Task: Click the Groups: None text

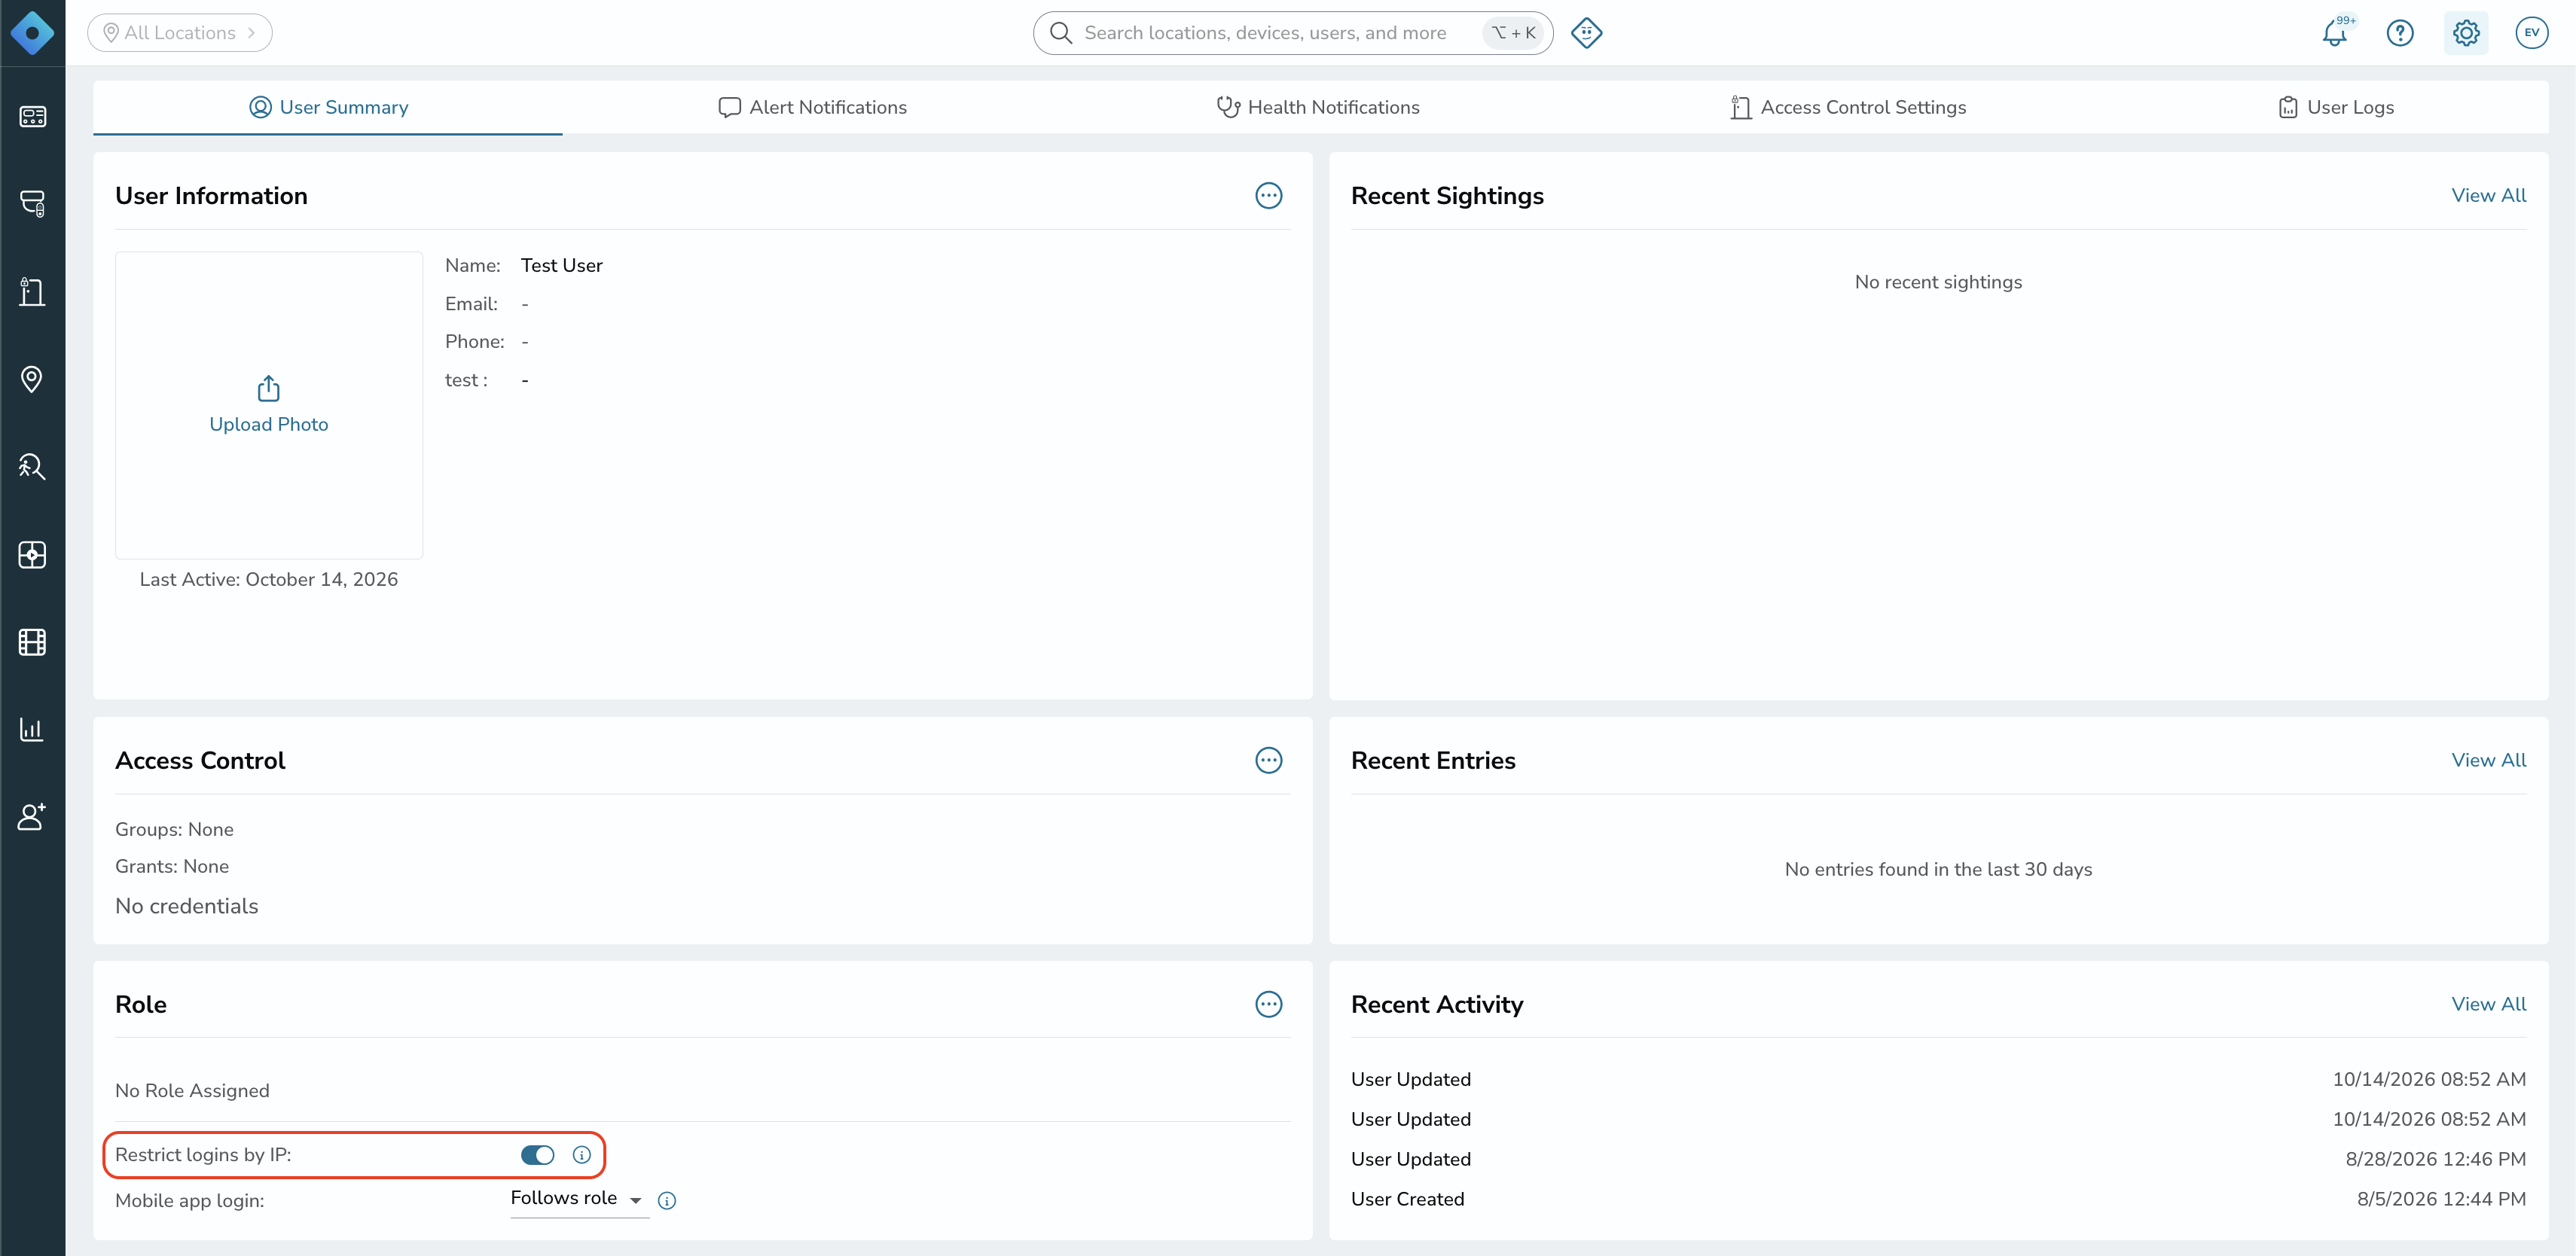Action: 174,830
